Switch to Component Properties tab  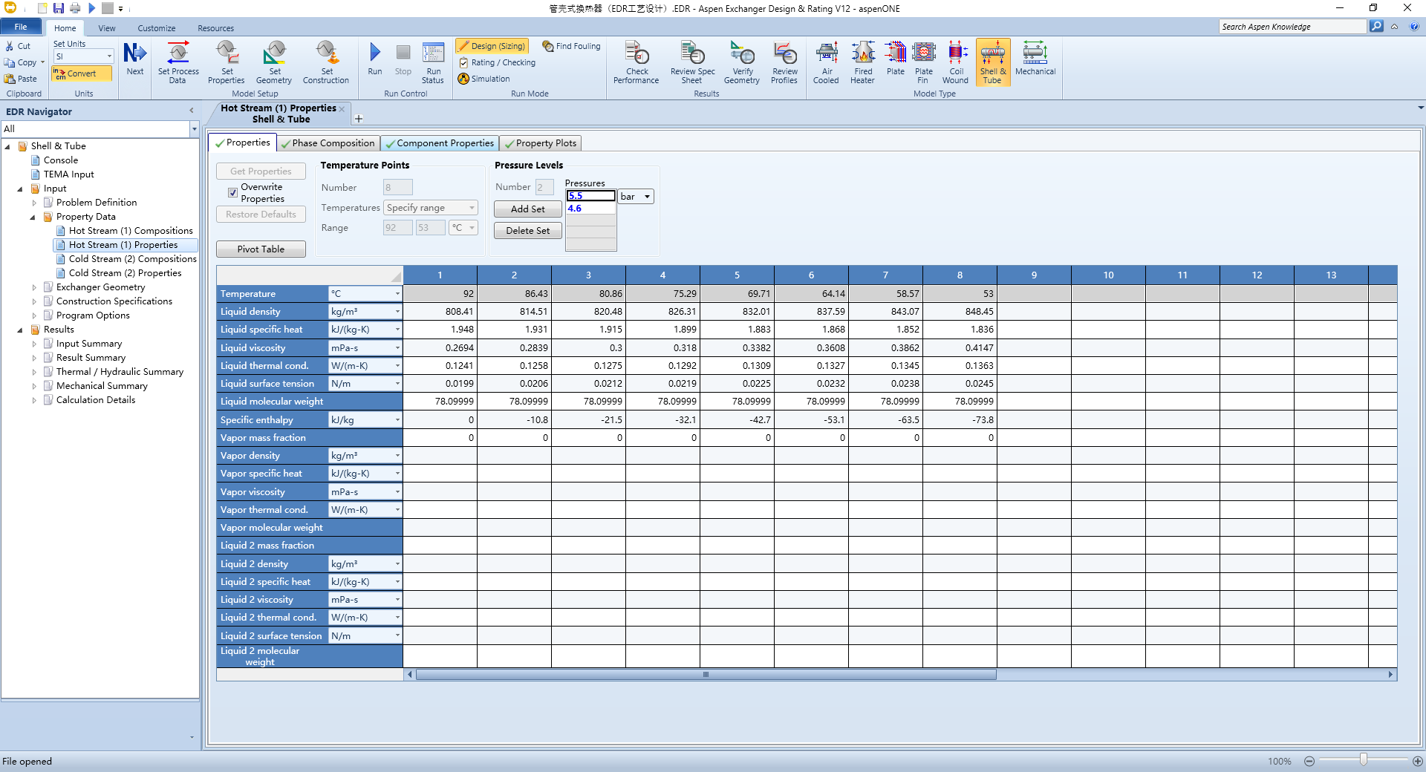439,143
